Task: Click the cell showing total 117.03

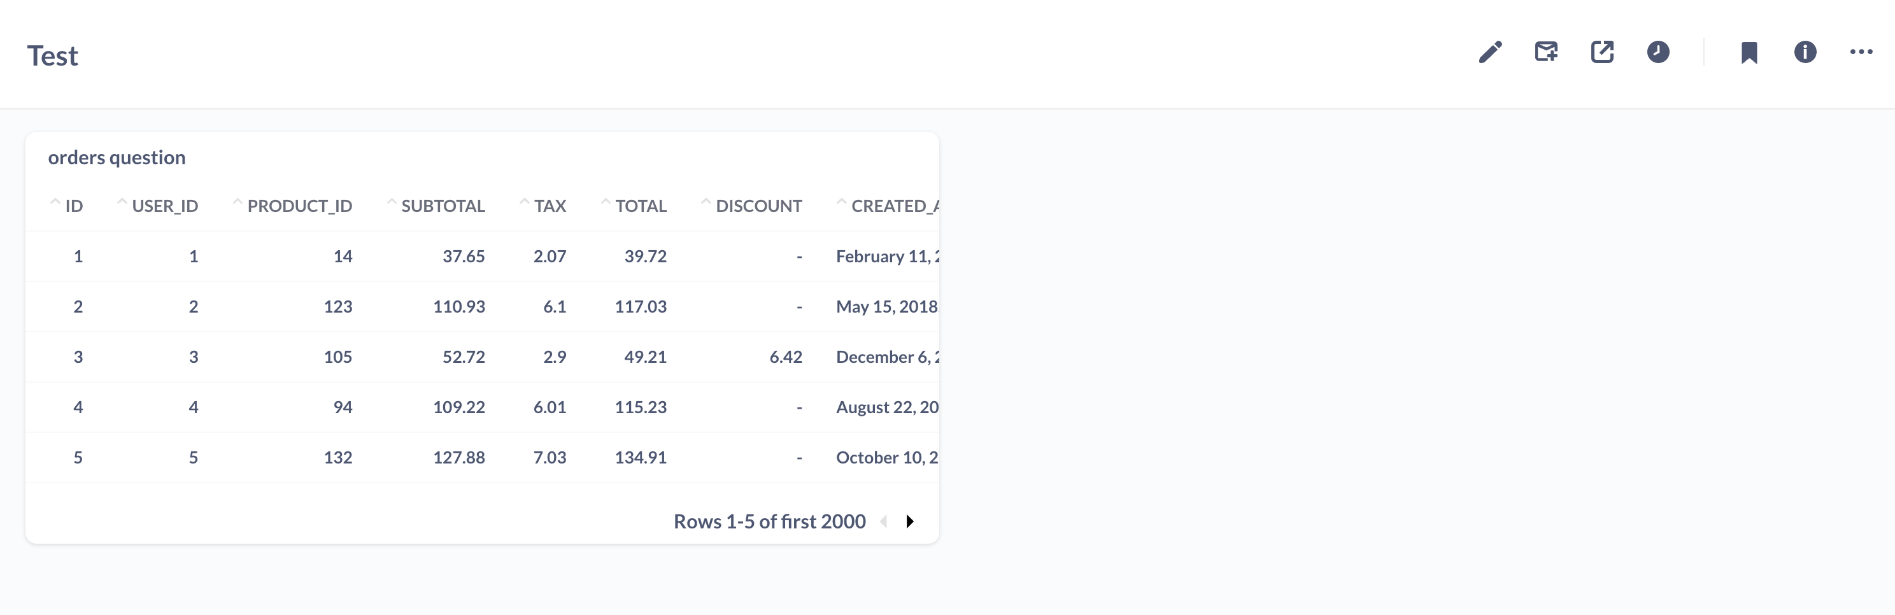Action: pyautogui.click(x=641, y=306)
